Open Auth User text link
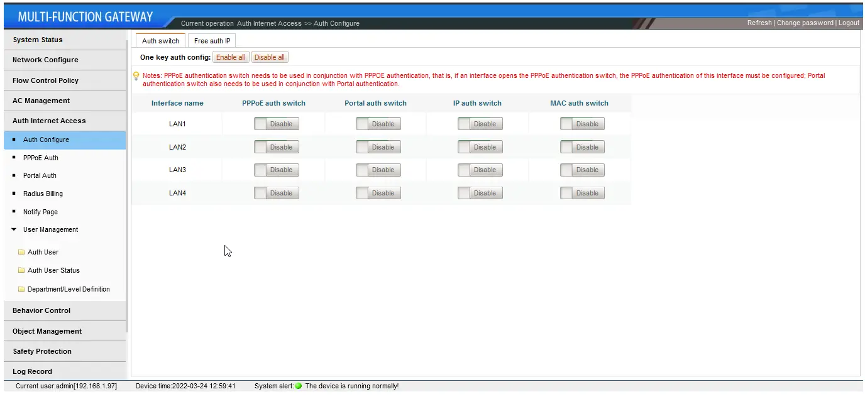The height and width of the screenshot is (399, 865). (x=43, y=252)
